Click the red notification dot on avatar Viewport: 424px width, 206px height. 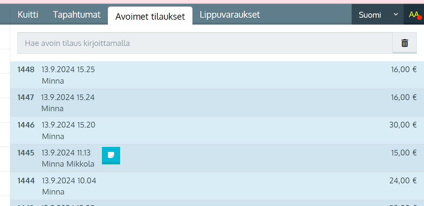pos(419,17)
